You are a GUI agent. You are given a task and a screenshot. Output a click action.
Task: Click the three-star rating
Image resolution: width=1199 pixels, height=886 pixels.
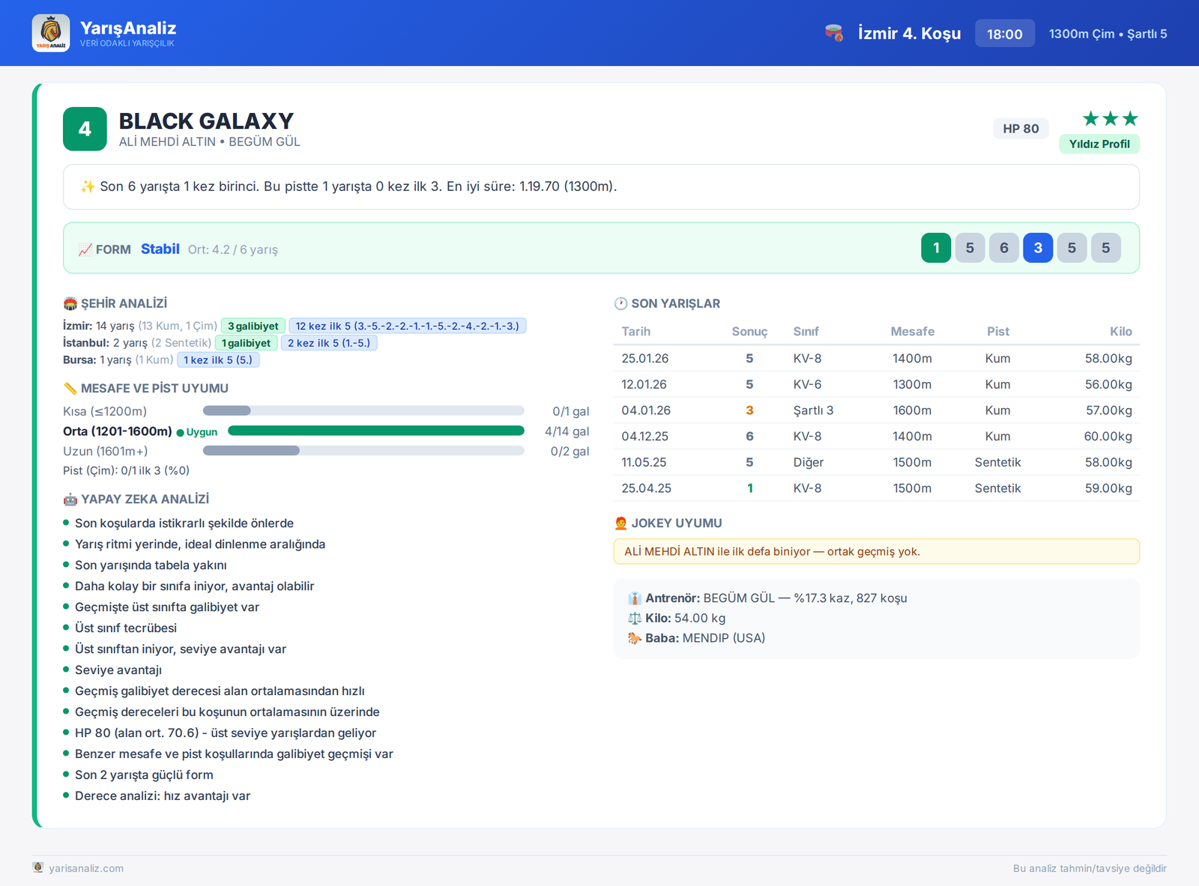click(x=1111, y=118)
